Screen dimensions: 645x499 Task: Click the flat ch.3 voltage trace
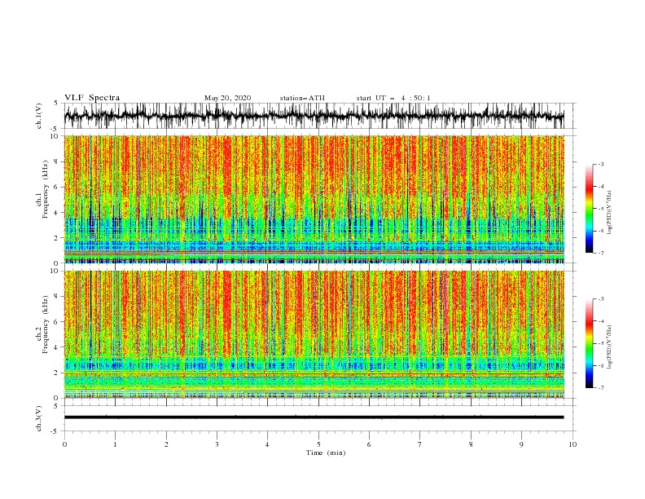(314, 417)
